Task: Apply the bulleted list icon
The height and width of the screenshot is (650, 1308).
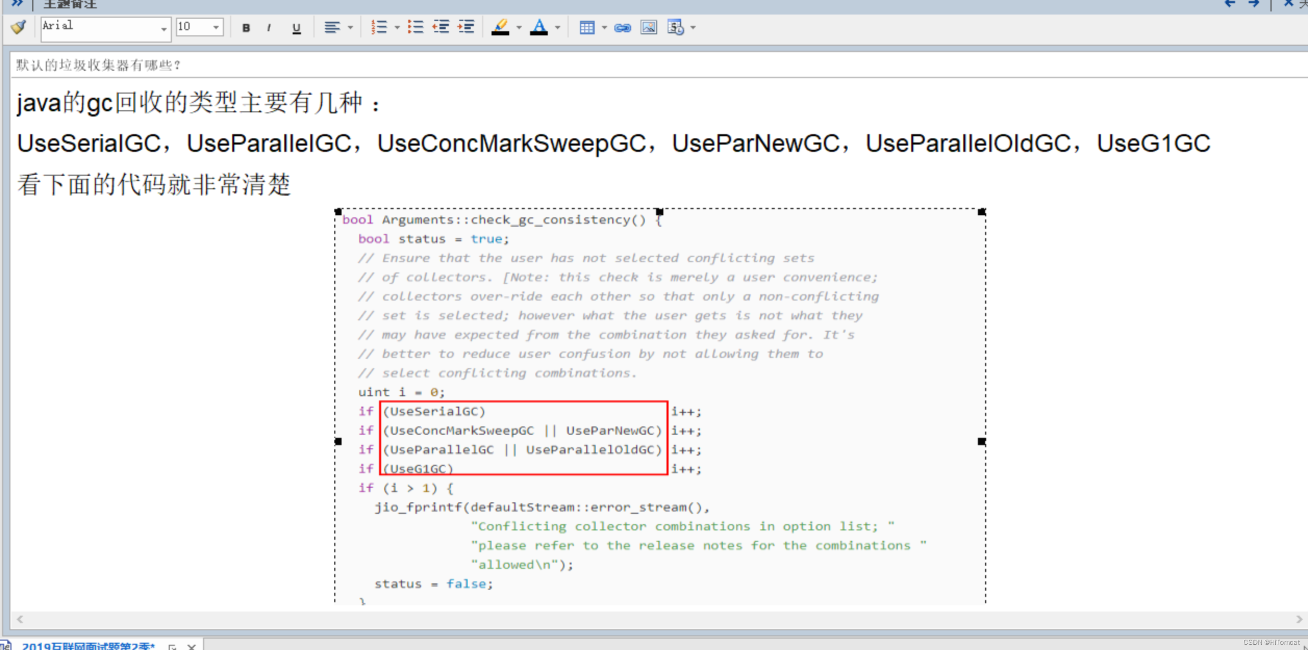Action: 415,27
